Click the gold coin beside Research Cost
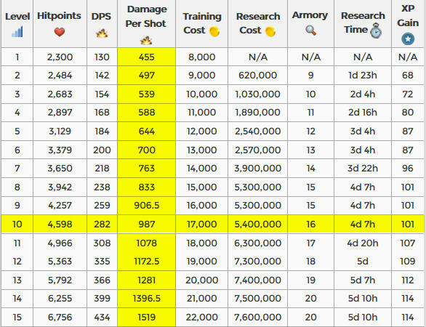Image resolution: width=426 pixels, height=327 pixels. (x=270, y=31)
